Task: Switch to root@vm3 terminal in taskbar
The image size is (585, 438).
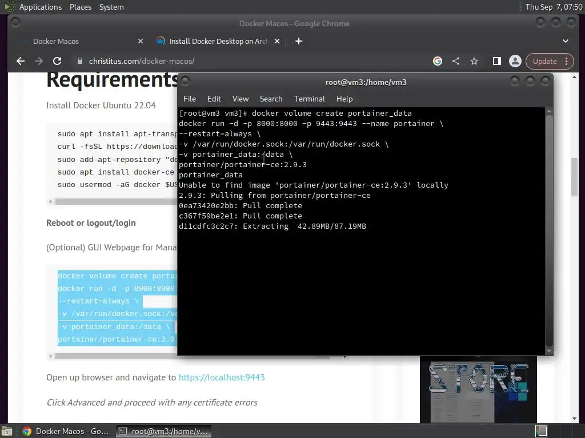Action: coord(163,431)
